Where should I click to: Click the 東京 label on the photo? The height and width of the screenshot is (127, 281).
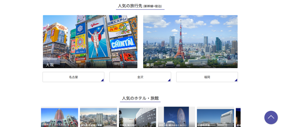click(x=150, y=65)
